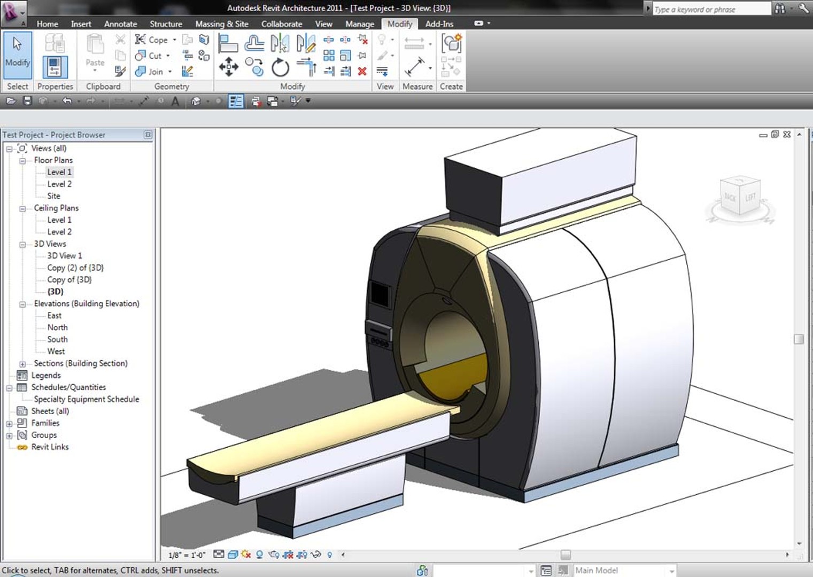Activate the Trim/Extend to Corner tool
Screen dimensions: 813x577
click(306, 67)
